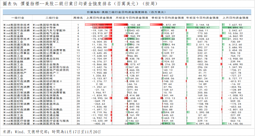Click the value 1,336.83 for 环保II
This screenshot has height=136, width=255.
[x=99, y=76]
